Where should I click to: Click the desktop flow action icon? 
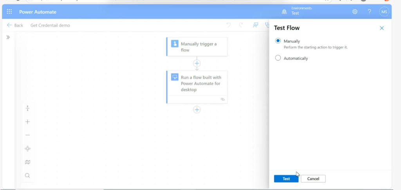175,77
